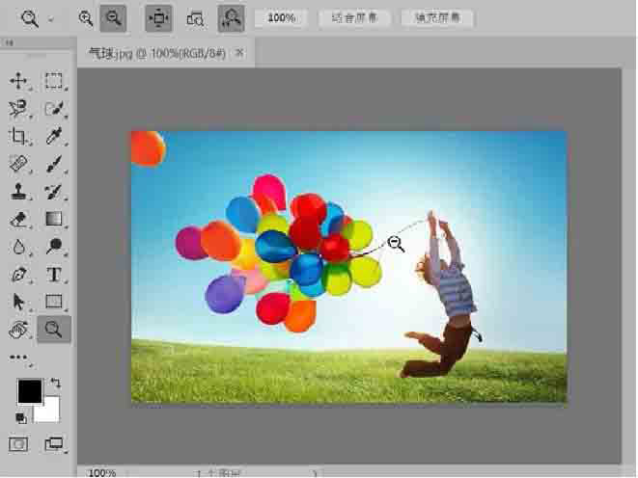Toggle Resize Windows to Fit option
The width and height of the screenshot is (638, 478).
click(158, 18)
